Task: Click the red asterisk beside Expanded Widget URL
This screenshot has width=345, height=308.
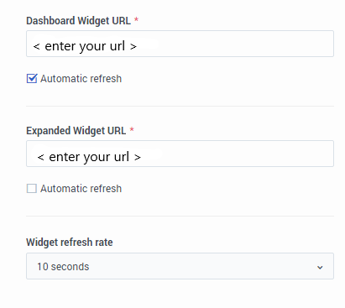Action: pyautogui.click(x=132, y=129)
